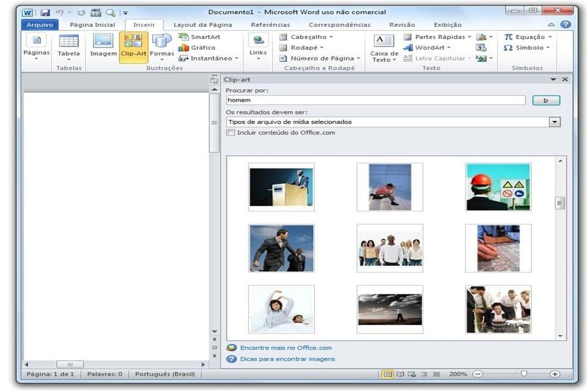Click the signature line icon in Texto group
The width and height of the screenshot is (587, 391).
[x=485, y=37]
